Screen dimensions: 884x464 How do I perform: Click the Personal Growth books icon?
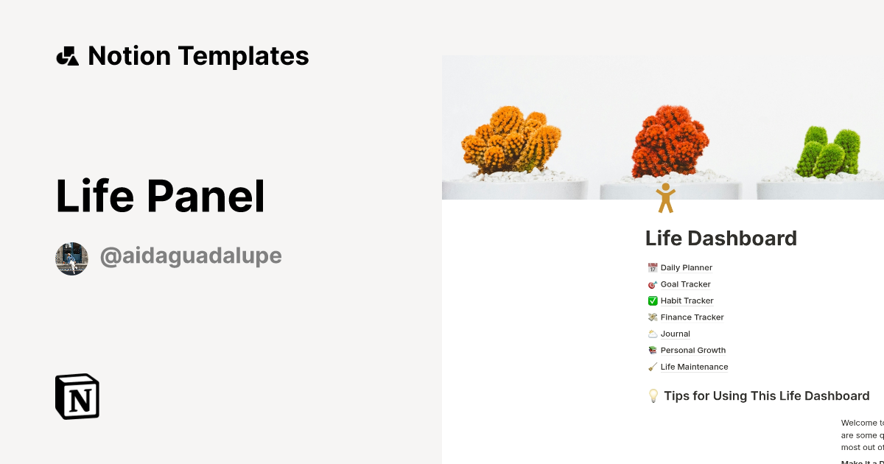(x=652, y=350)
